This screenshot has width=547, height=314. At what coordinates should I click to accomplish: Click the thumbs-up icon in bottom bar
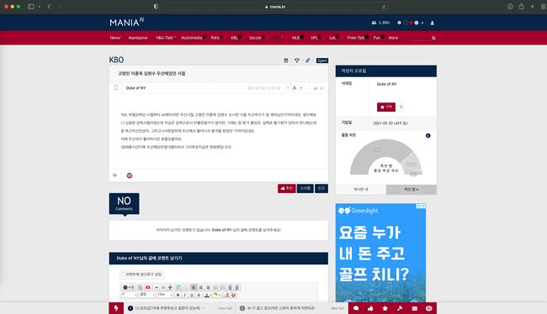click(x=370, y=308)
